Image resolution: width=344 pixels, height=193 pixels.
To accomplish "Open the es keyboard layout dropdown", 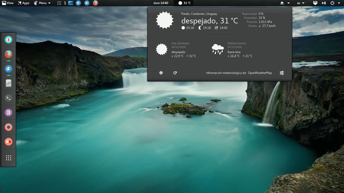I will 301,3.
